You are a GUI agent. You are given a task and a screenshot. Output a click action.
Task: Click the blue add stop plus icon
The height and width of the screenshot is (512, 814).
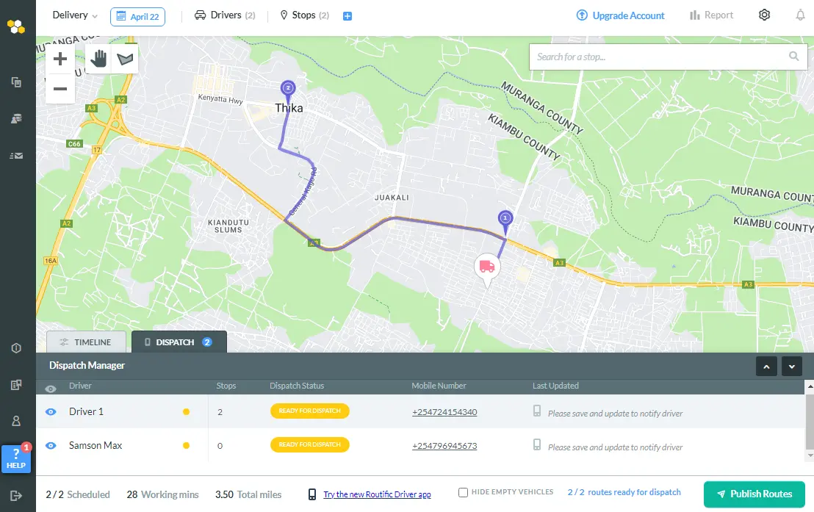[x=347, y=15]
